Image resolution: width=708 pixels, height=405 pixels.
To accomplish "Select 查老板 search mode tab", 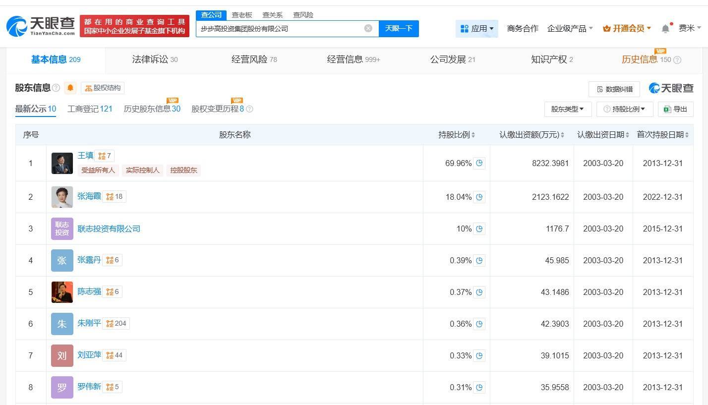I will click(x=242, y=15).
